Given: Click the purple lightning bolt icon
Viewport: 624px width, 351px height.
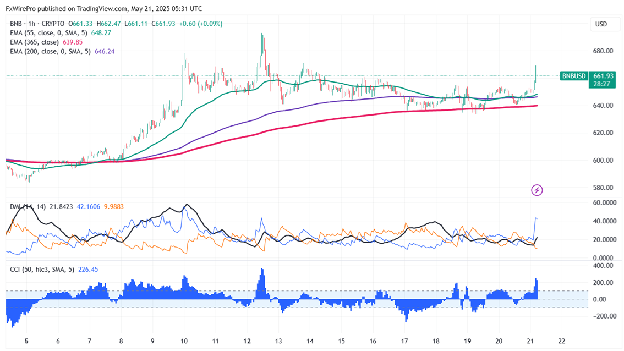Looking at the screenshot, I should (x=537, y=190).
